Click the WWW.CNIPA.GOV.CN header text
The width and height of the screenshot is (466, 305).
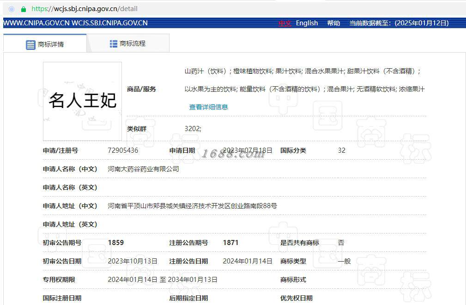pos(36,23)
